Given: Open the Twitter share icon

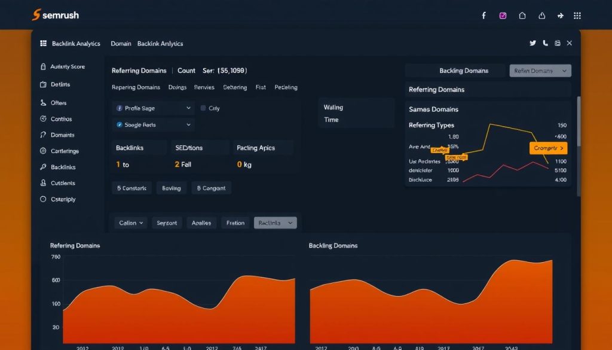Looking at the screenshot, I should pos(533,43).
